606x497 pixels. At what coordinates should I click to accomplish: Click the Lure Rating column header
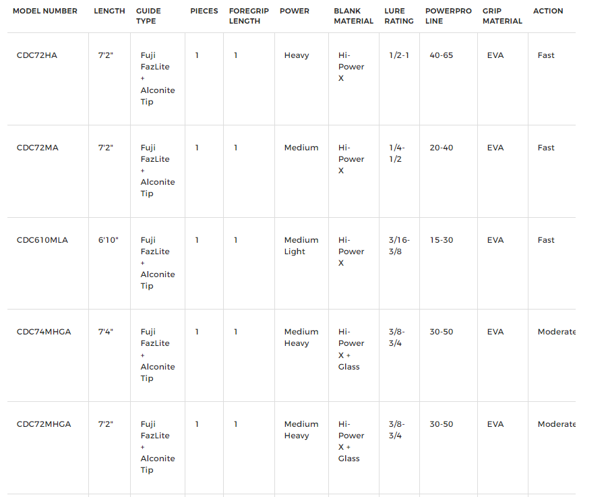click(x=399, y=16)
